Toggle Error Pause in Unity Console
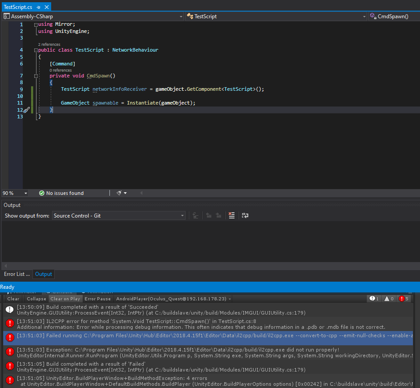This screenshot has height=388, width=420. 97,299
